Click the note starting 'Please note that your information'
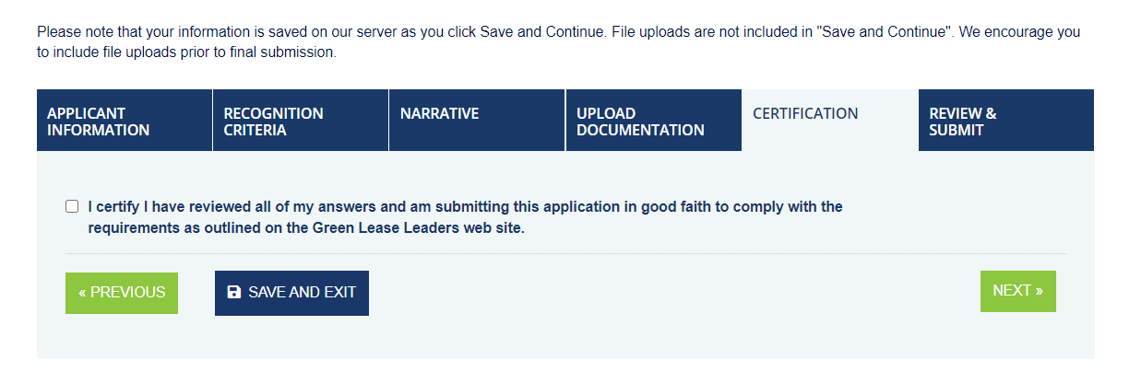The height and width of the screenshot is (383, 1141). [x=558, y=42]
